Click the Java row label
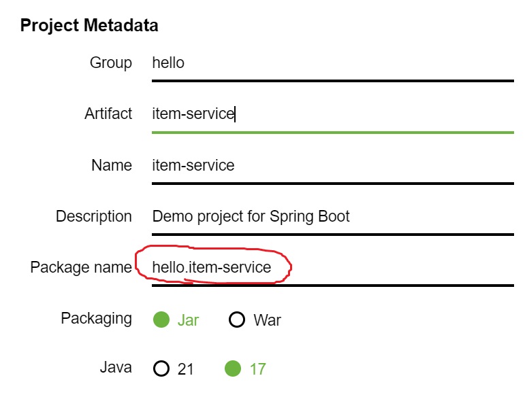The width and height of the screenshot is (527, 395). coord(116,368)
